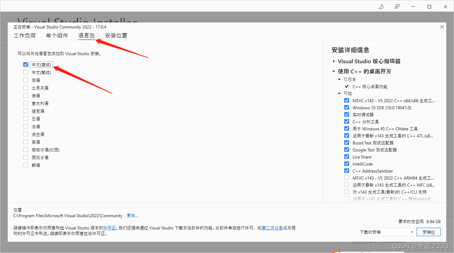Disable Google Test 测试适配器

tap(347, 150)
